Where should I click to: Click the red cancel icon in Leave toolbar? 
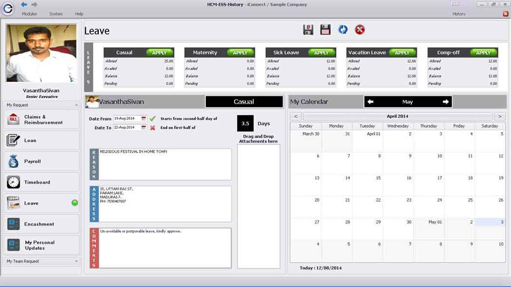coord(360,30)
